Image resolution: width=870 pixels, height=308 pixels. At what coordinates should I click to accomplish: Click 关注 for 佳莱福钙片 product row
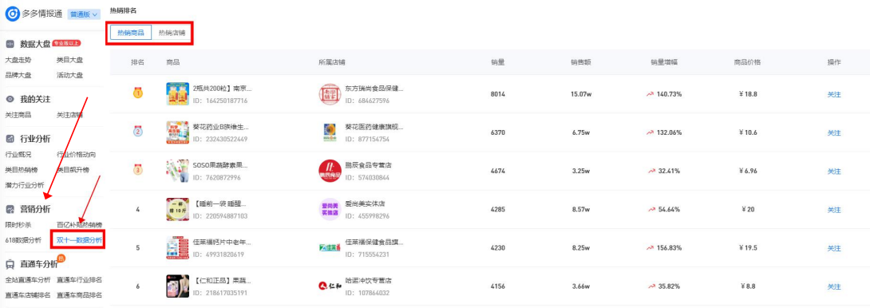(x=834, y=248)
